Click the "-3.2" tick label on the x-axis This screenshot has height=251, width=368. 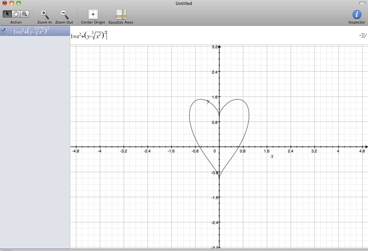coord(123,151)
